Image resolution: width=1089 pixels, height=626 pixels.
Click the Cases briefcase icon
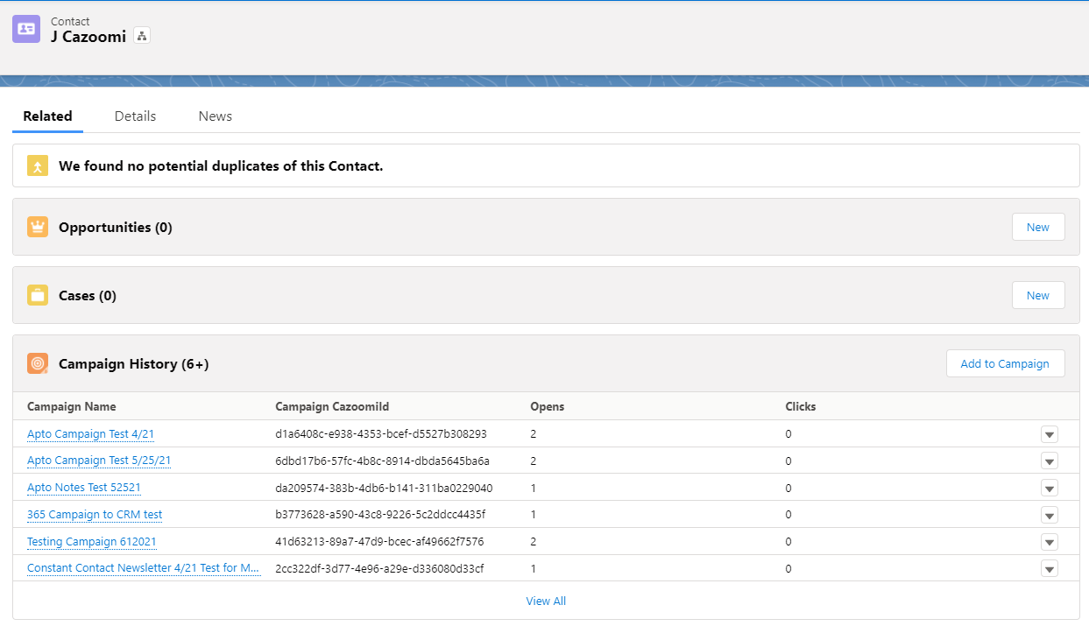tap(38, 295)
